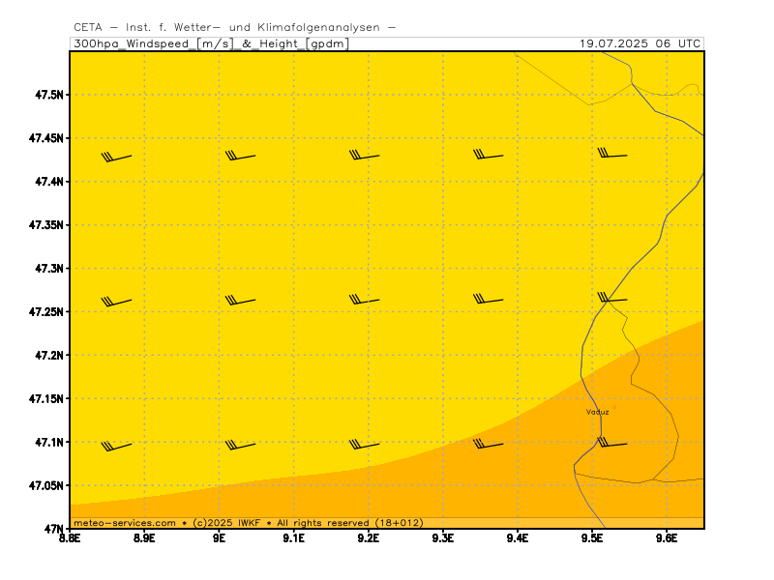Click the wind barb near 47.43N 9.18E

click(x=365, y=155)
